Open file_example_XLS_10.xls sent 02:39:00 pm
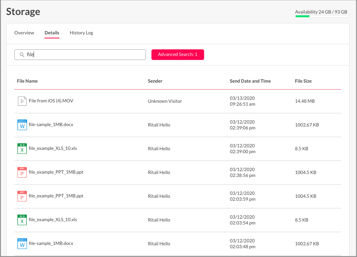The width and height of the screenshot is (357, 257). click(x=53, y=148)
